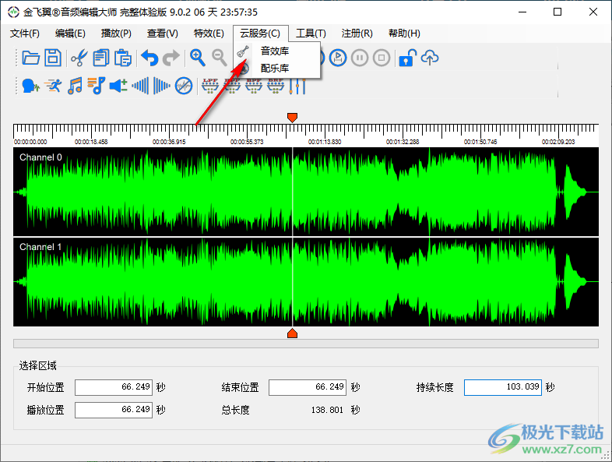Cut selection with the scissors icon

point(79,58)
